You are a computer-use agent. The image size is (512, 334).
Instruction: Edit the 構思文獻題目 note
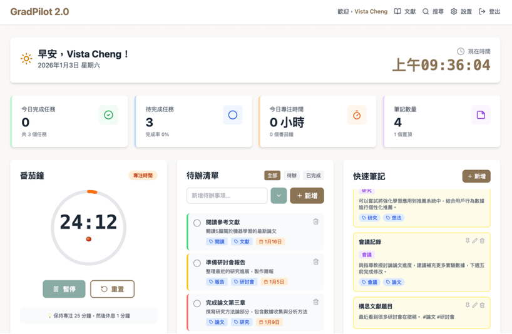click(475, 305)
